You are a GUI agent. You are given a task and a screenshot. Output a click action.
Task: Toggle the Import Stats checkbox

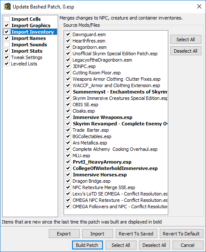click(7, 51)
